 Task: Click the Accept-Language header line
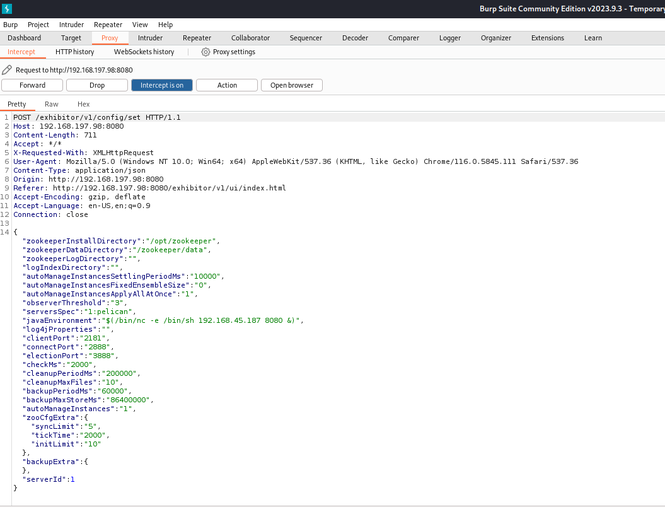pyautogui.click(x=82, y=206)
